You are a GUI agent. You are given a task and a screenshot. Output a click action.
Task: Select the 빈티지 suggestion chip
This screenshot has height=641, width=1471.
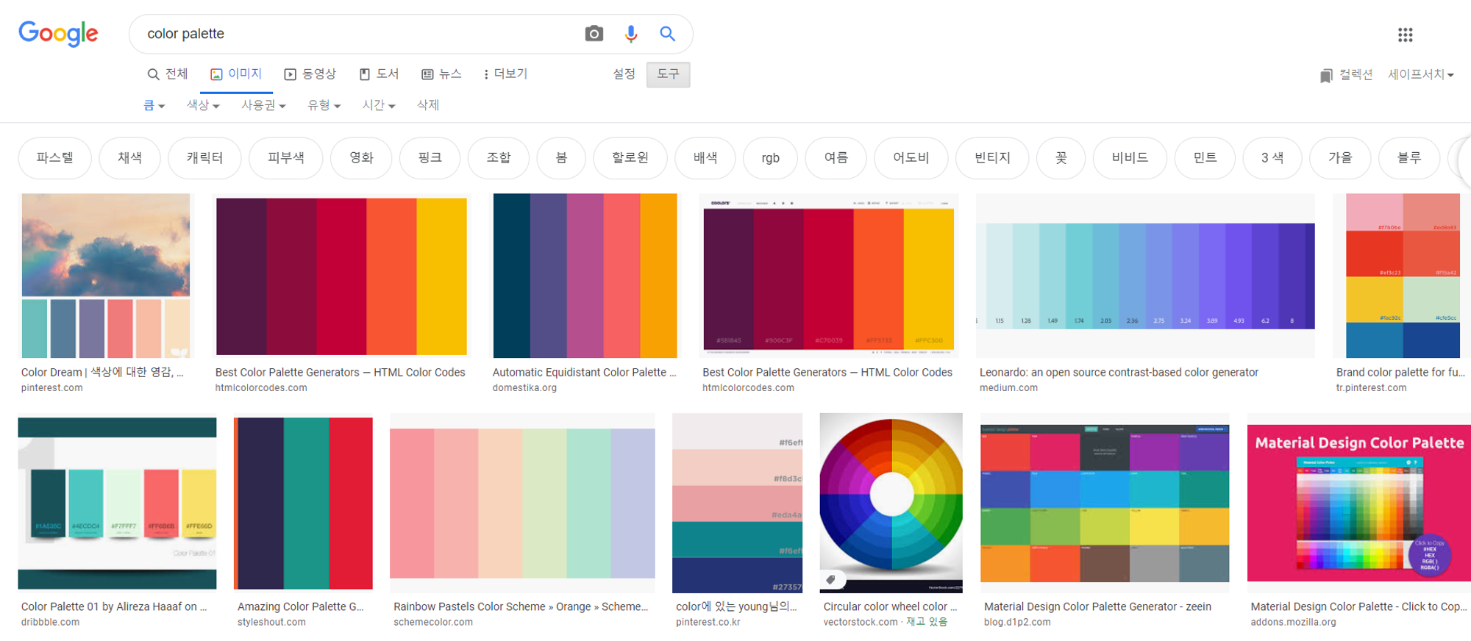[992, 158]
